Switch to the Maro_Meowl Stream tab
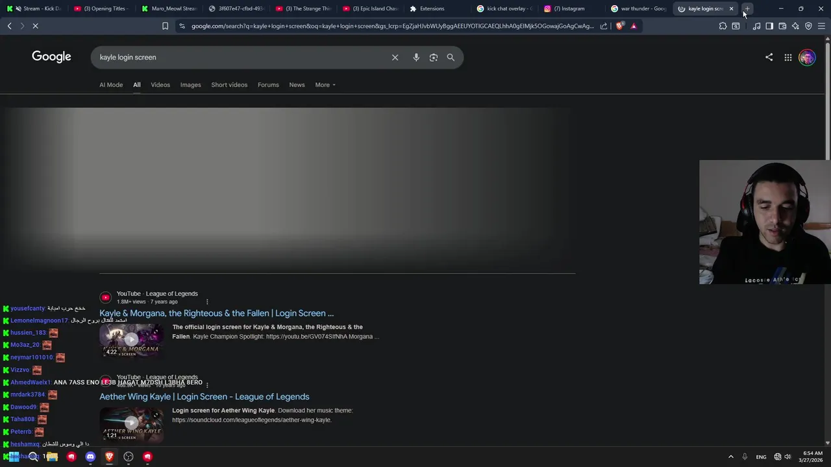Screen dimensions: 831x467 click(169, 8)
